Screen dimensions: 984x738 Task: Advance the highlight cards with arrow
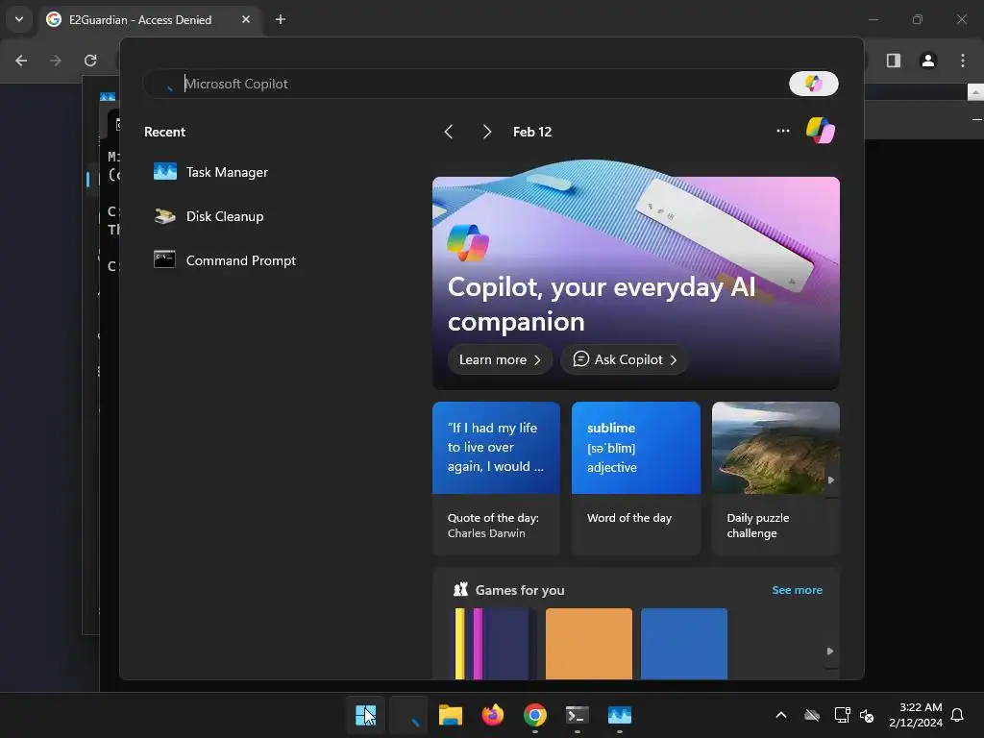831,480
